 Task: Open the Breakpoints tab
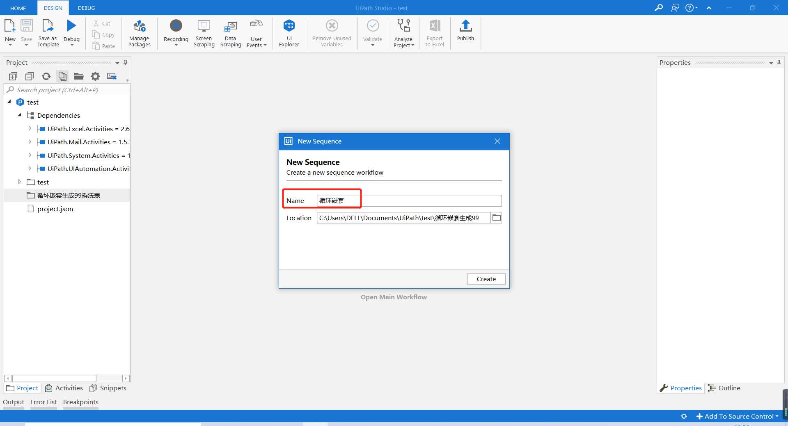(x=81, y=402)
